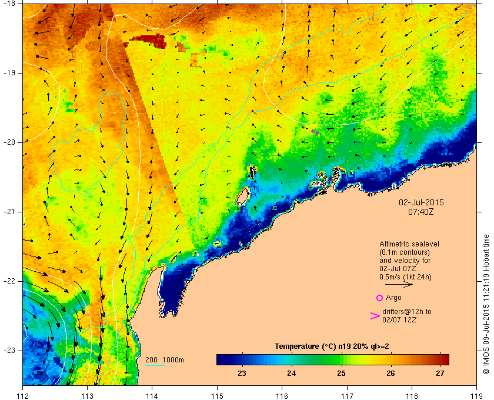Click the white-outlined Barrow Island on the map

(x=243, y=196)
